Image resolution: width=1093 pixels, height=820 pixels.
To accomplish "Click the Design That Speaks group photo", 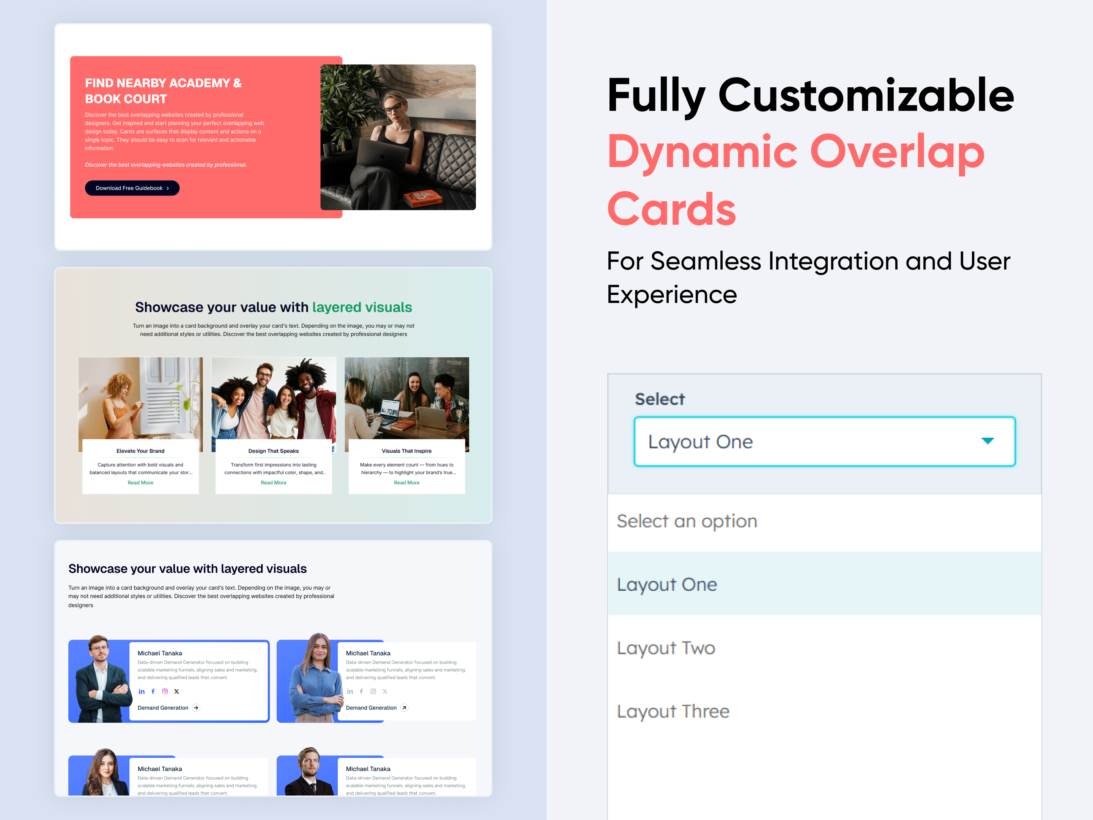I will pyautogui.click(x=273, y=398).
